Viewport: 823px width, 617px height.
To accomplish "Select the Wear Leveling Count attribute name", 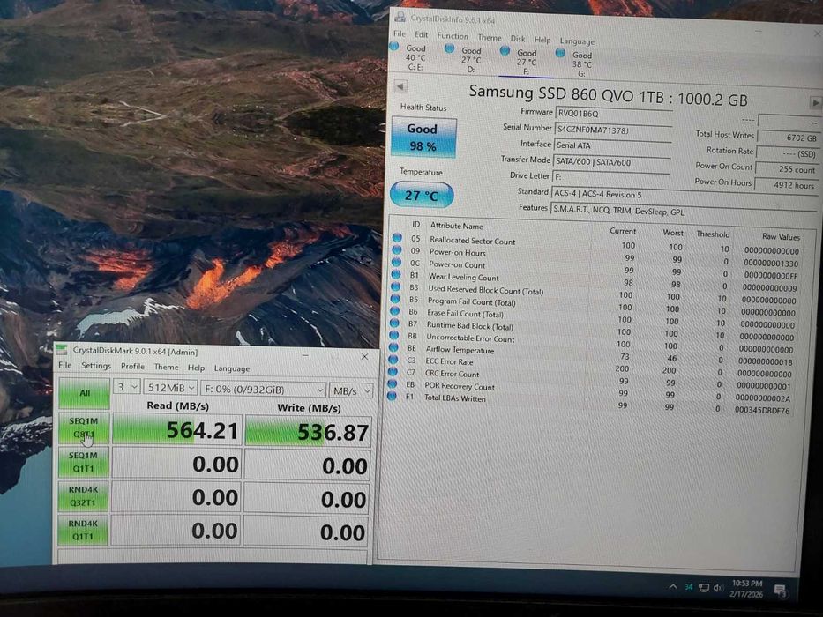I will click(x=463, y=277).
